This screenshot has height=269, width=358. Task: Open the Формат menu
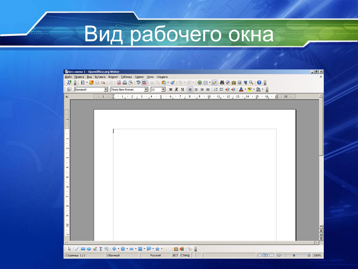point(113,77)
